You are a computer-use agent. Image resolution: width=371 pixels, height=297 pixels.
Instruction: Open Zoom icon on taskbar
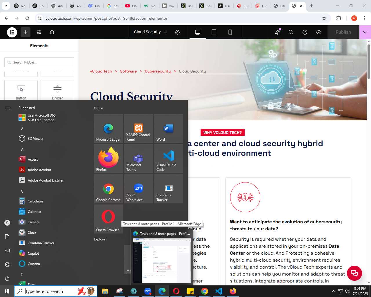coord(148,291)
